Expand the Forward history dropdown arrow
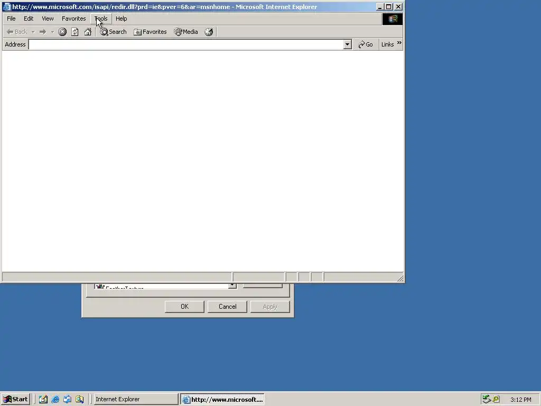The image size is (541, 406). tap(52, 32)
